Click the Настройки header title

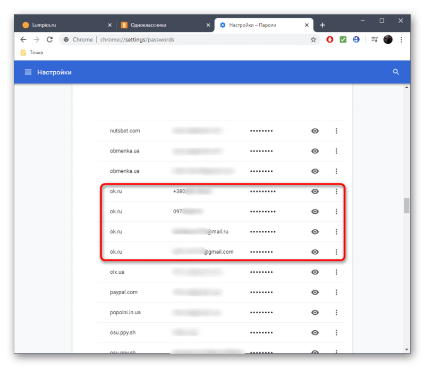point(55,72)
